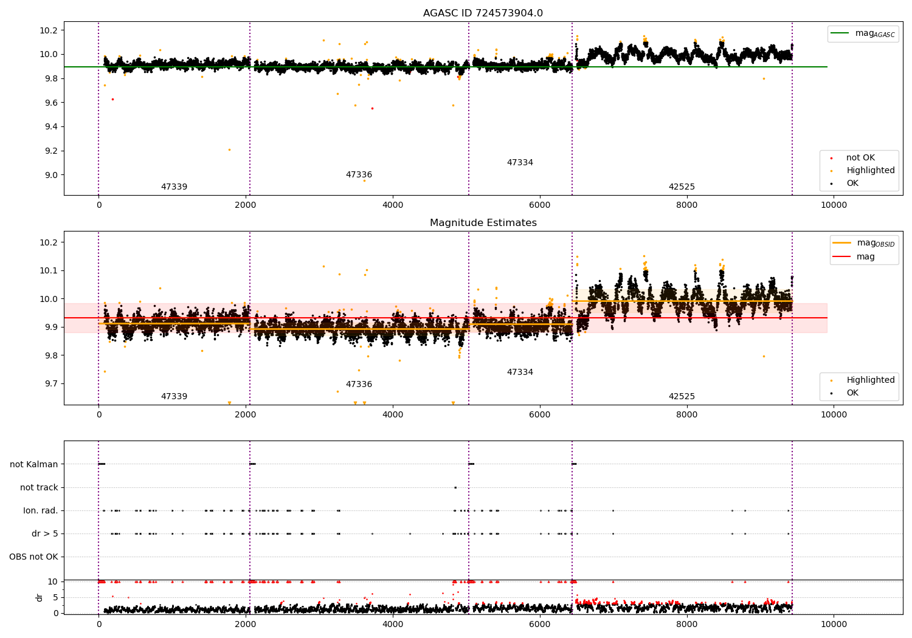
Task: Click the 9.0 y-axis tick label
Action: tap(50, 175)
